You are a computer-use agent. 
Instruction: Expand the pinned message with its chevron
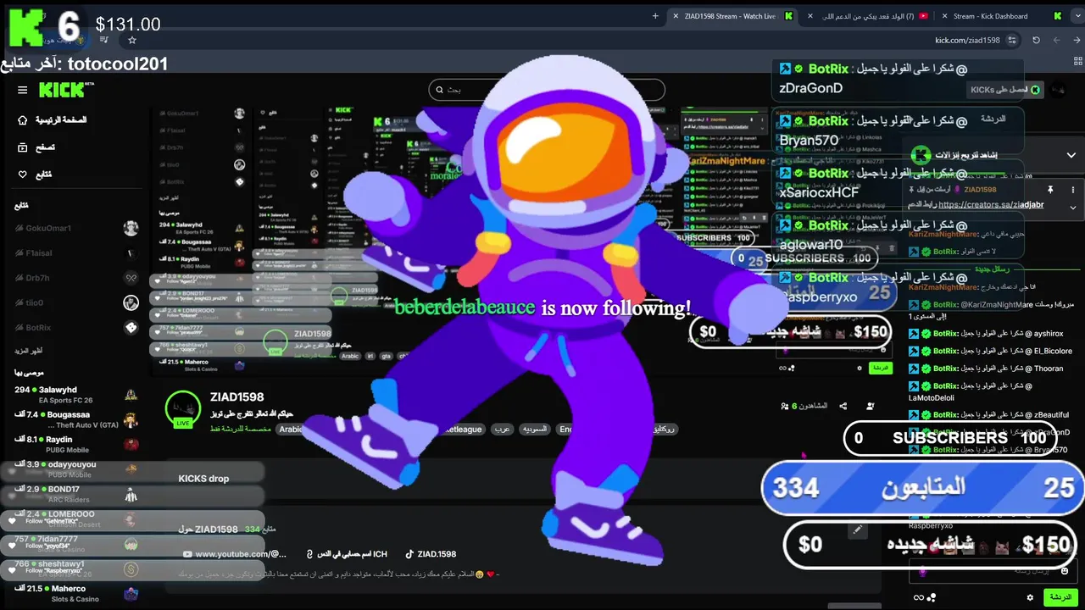(1073, 207)
